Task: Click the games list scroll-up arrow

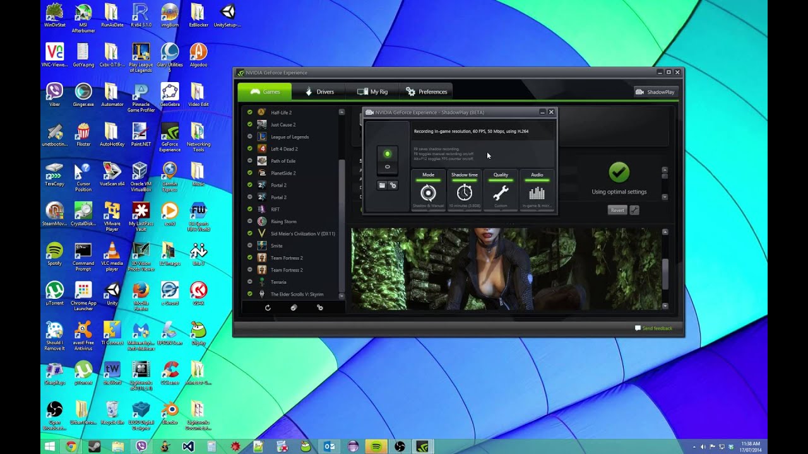Action: (x=342, y=112)
